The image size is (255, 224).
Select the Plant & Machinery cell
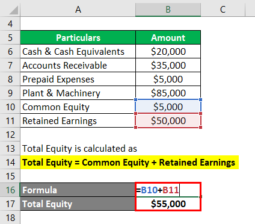[78, 93]
